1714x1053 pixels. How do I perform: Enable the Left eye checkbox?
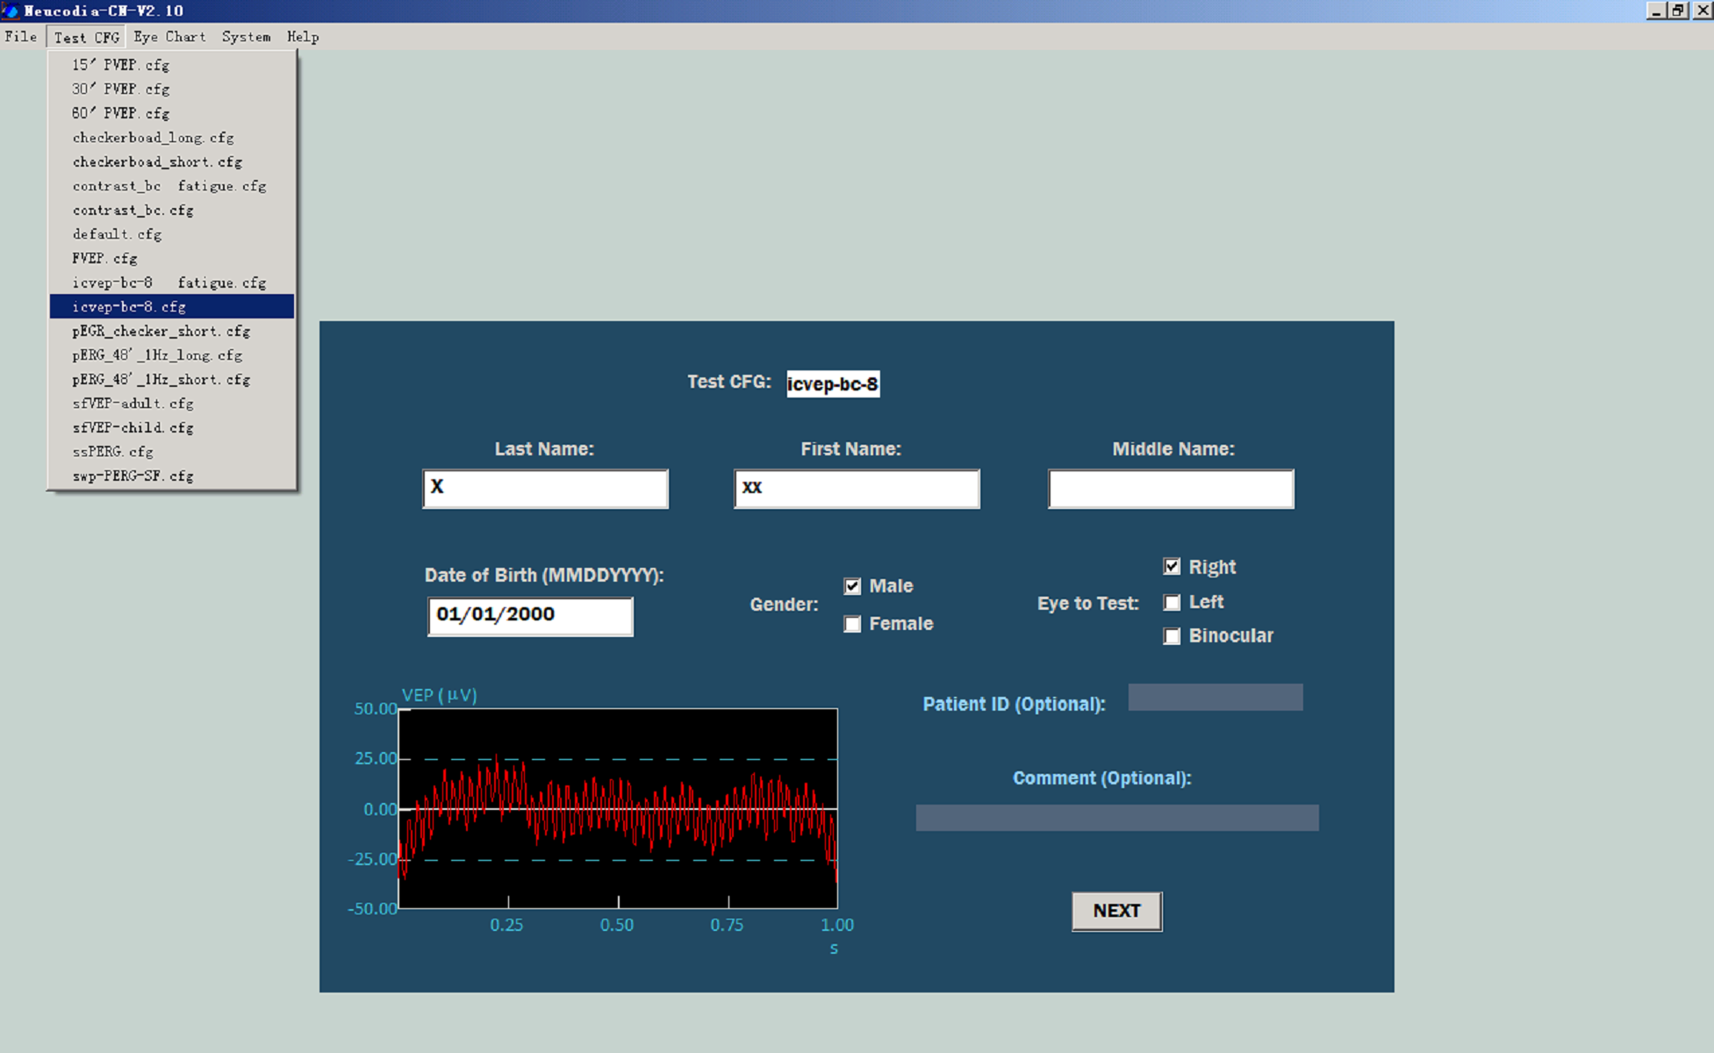(1172, 602)
